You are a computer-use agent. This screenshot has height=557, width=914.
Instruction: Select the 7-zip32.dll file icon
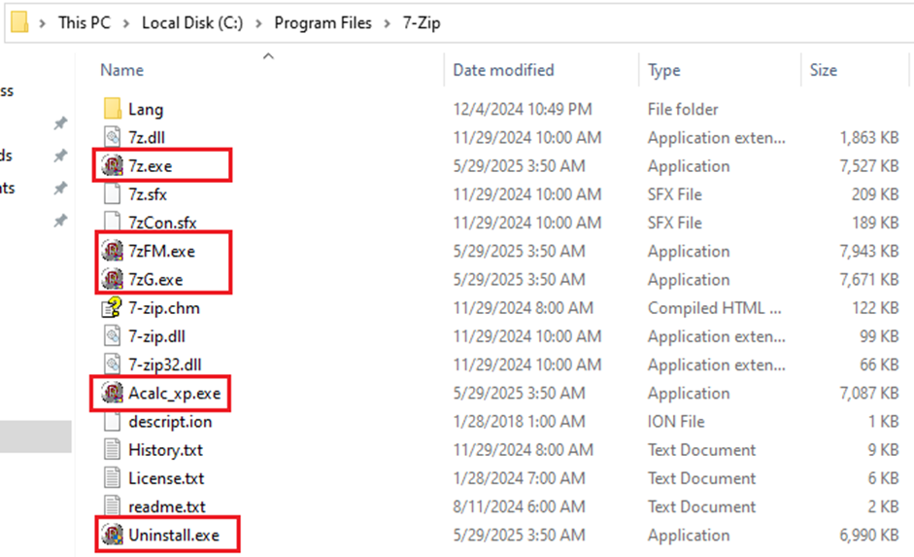tap(112, 365)
